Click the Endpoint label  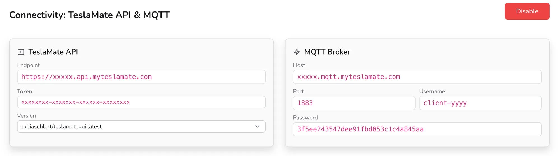pyautogui.click(x=29, y=65)
